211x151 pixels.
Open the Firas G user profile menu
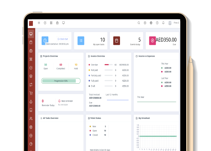(x=174, y=23)
